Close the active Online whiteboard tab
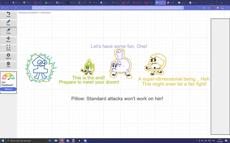The width and height of the screenshot is (230, 143). [164, 3]
